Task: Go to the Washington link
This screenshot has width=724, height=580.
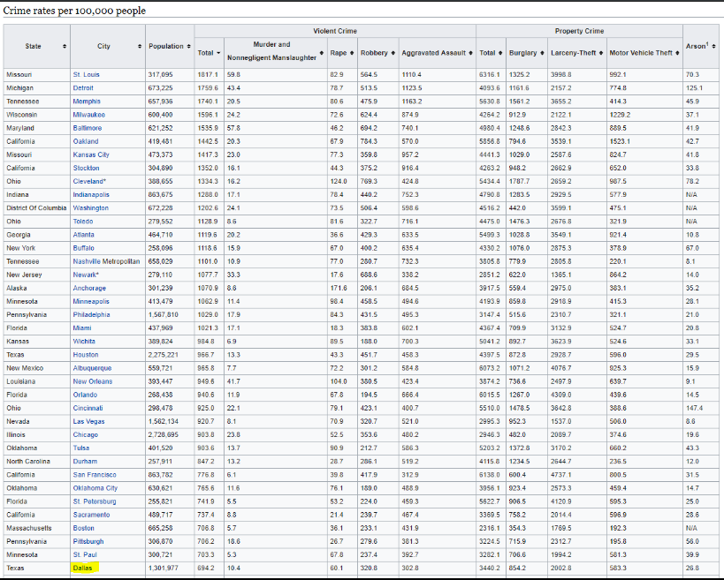Action: [90, 208]
